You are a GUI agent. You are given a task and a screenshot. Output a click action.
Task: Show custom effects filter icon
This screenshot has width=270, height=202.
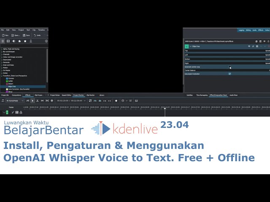[x=19, y=41]
